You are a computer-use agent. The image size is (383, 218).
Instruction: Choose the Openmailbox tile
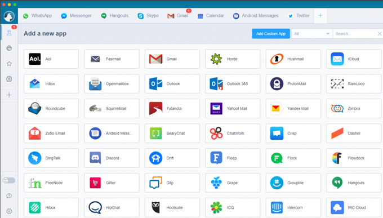112,83
